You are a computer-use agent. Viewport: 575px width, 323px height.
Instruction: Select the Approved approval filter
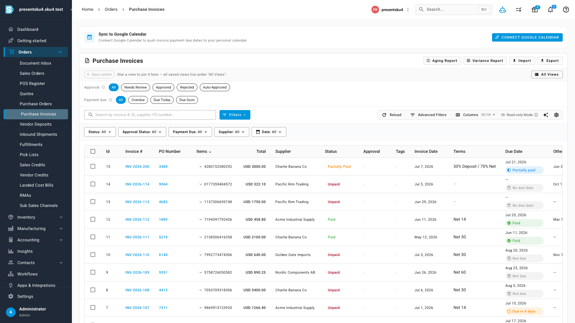pyautogui.click(x=164, y=87)
